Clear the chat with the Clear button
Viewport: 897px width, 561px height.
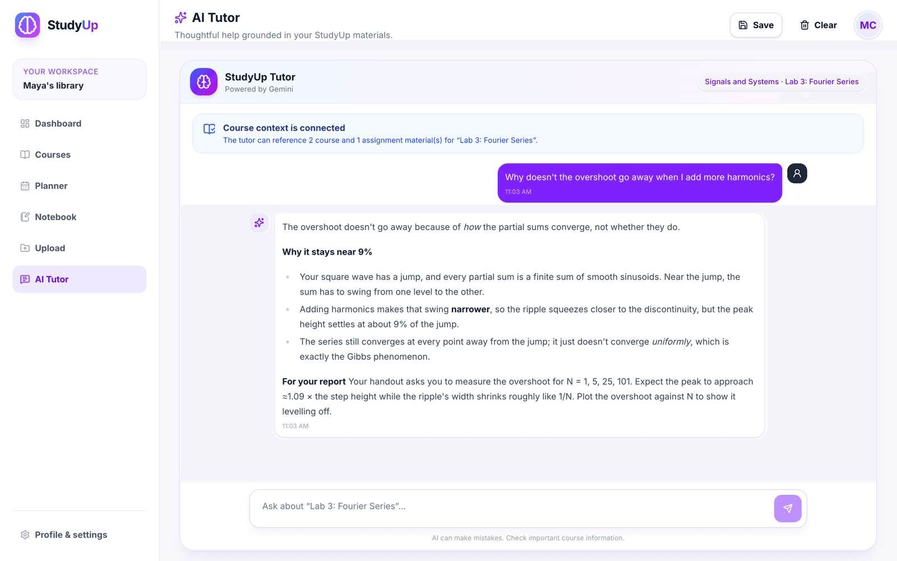pyautogui.click(x=818, y=25)
